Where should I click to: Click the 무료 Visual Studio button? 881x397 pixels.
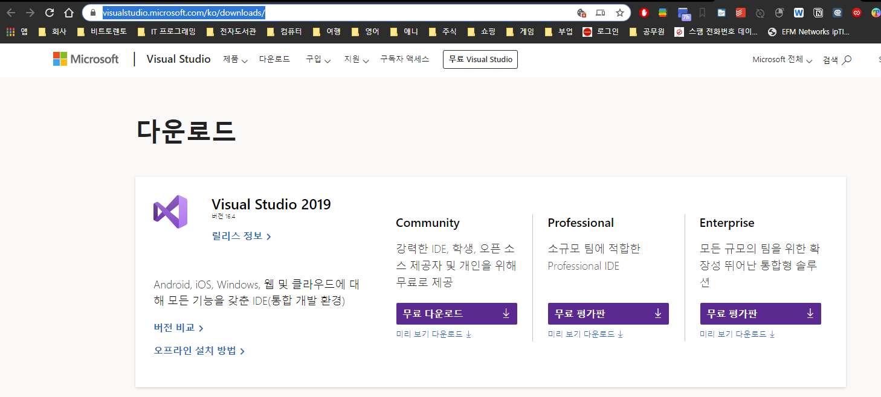480,59
